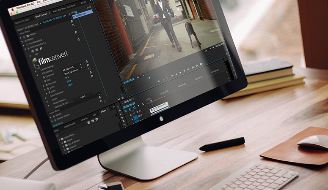Click the Lift button in program monitor

193,67
